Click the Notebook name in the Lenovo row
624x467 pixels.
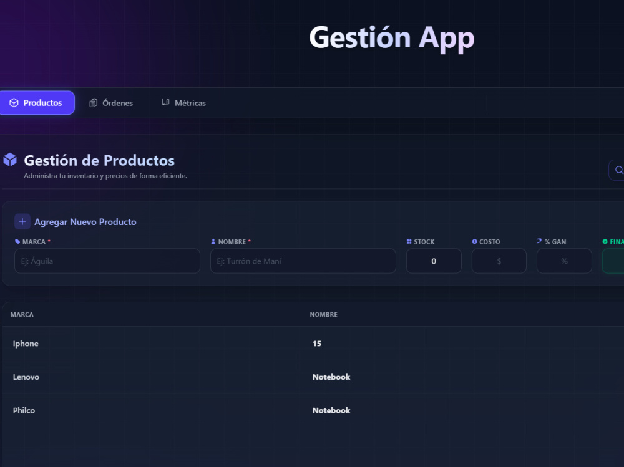331,377
